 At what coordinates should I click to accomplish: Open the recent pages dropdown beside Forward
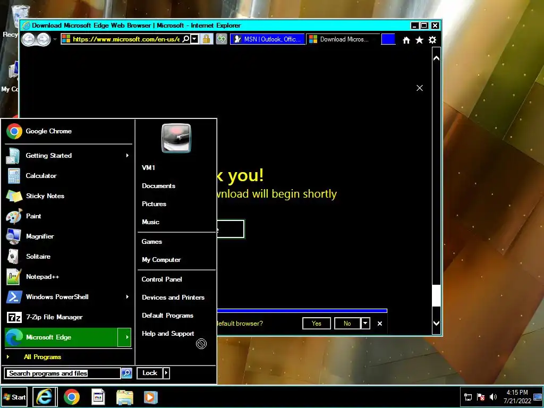[x=55, y=39]
